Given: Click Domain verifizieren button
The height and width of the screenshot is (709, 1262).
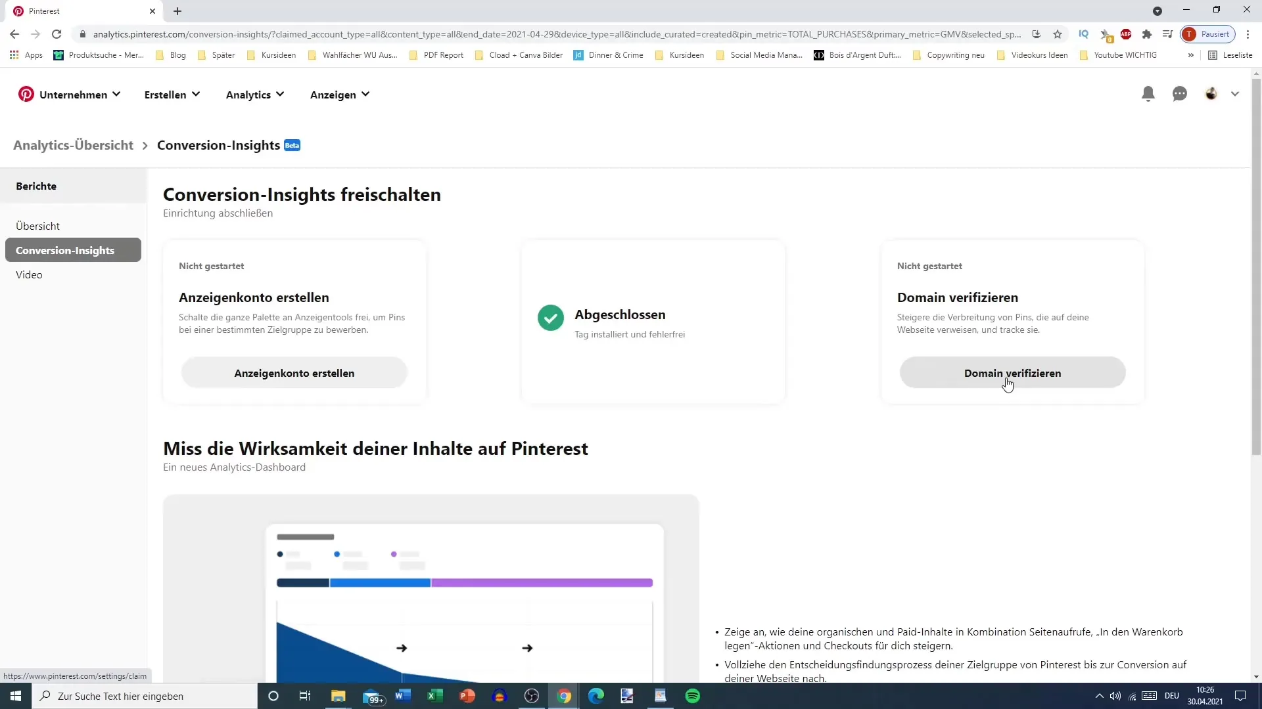Looking at the screenshot, I should [1012, 372].
